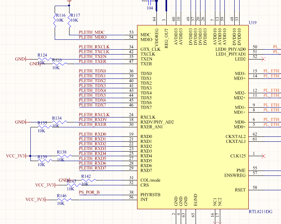This screenshot has width=281, height=224.
Task: Select the PLETH_MDC net label
Action: (92, 32)
